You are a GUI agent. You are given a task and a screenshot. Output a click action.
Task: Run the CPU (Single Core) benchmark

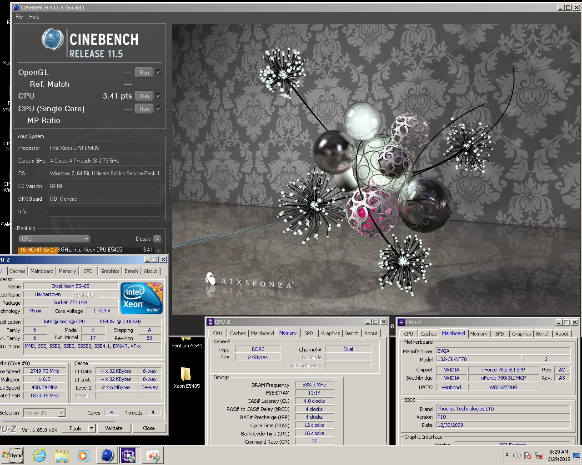click(x=144, y=109)
